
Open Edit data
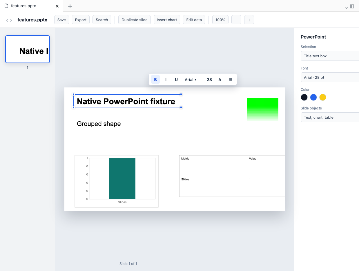pyautogui.click(x=194, y=20)
